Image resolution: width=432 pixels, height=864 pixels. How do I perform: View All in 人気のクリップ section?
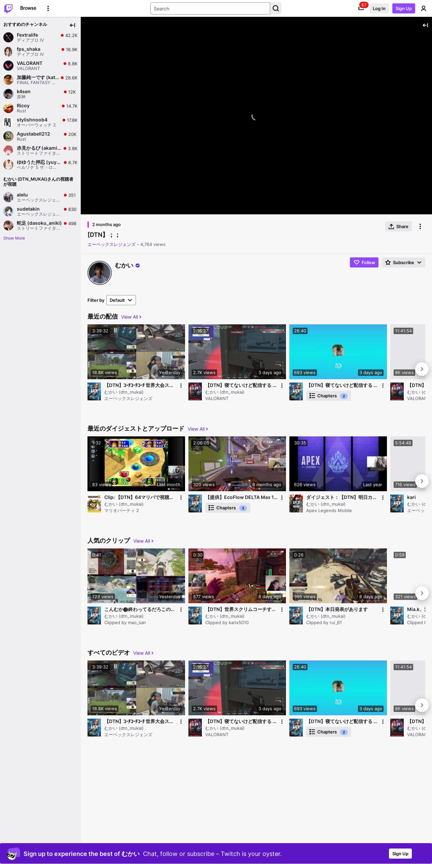(143, 541)
